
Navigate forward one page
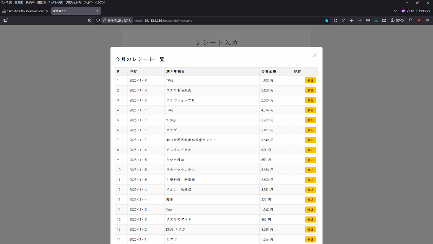click(360, 21)
